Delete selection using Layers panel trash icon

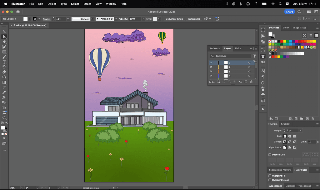(251, 82)
